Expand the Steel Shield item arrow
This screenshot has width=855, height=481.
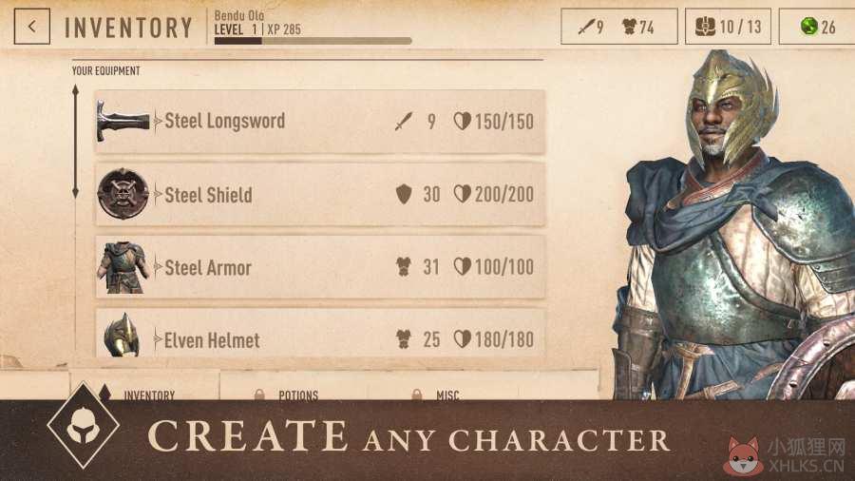point(158,195)
